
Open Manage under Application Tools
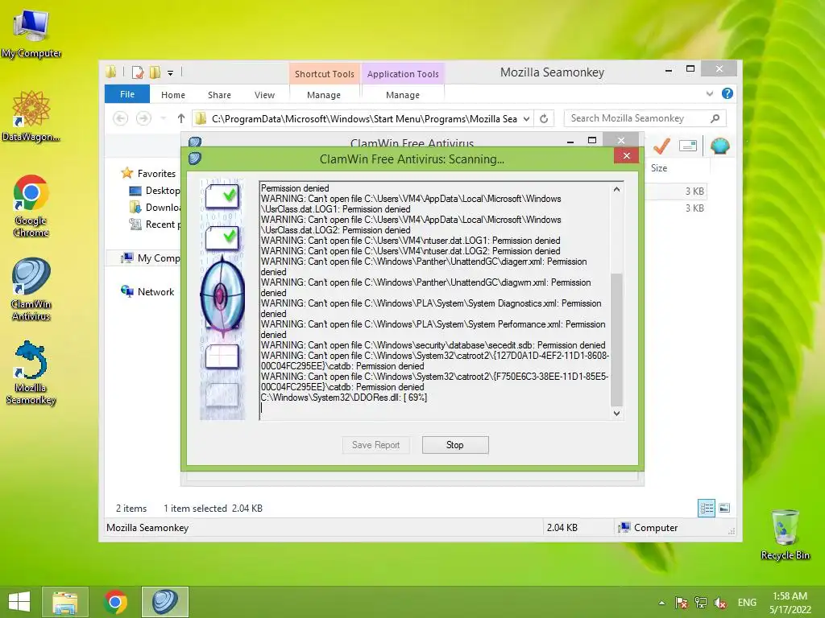point(403,95)
